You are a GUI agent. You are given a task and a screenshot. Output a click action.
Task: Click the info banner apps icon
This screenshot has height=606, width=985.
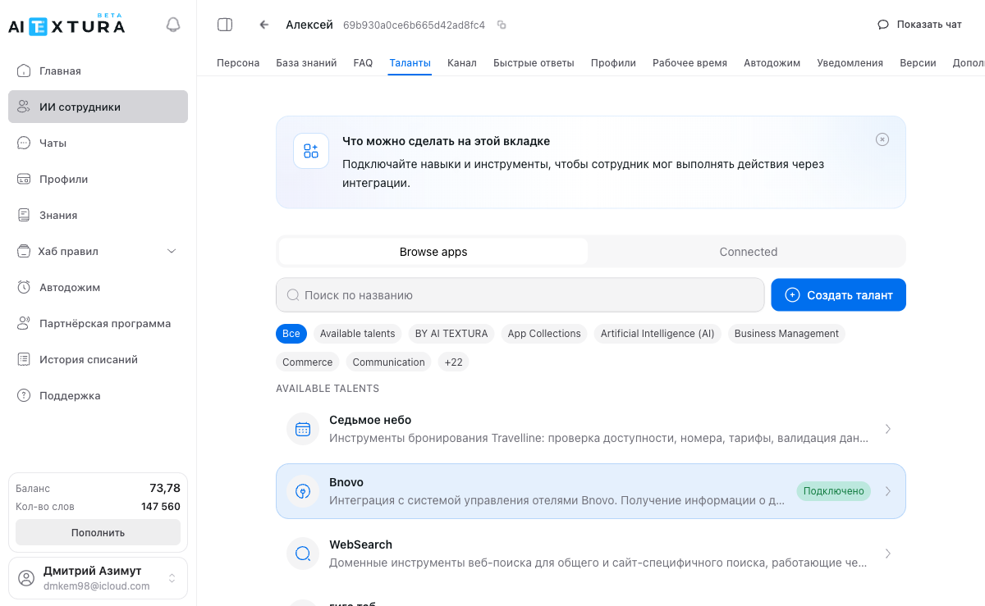point(311,151)
